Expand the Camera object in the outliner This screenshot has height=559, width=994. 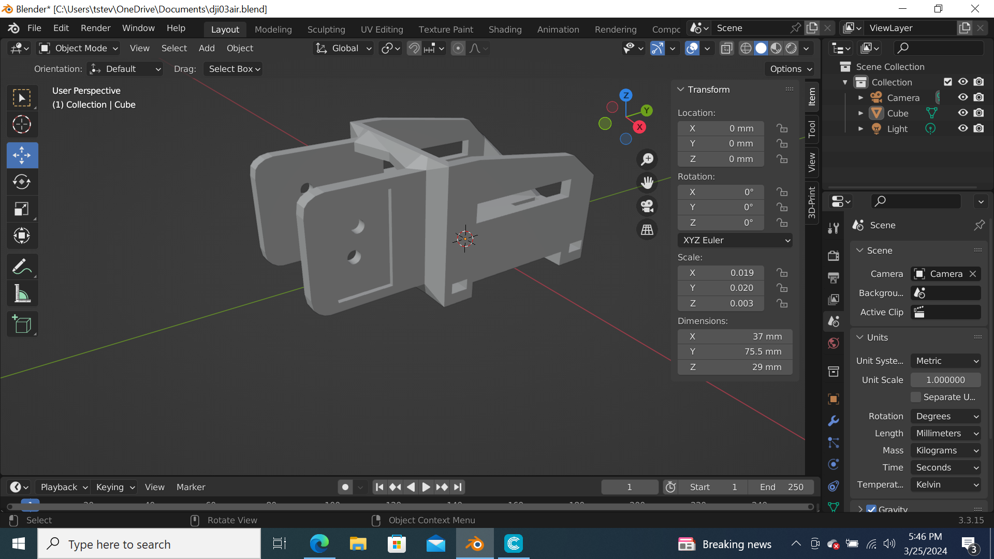point(861,97)
